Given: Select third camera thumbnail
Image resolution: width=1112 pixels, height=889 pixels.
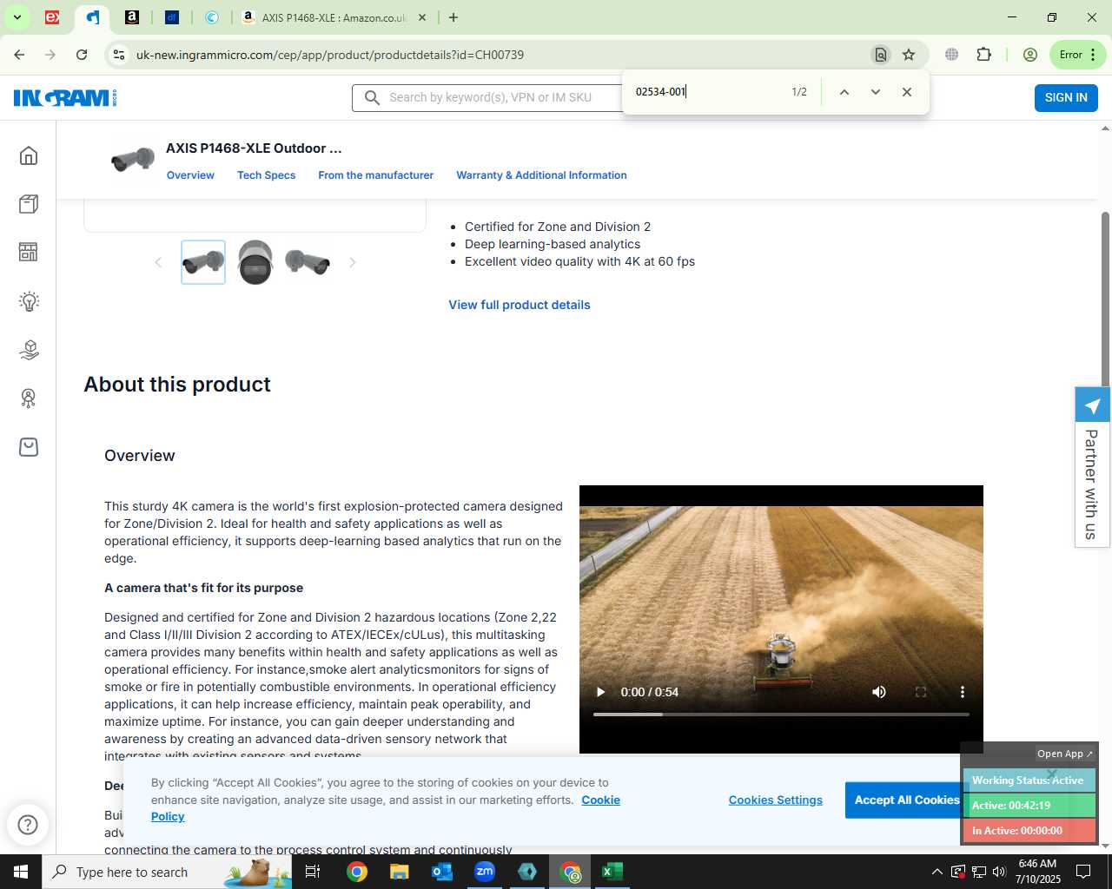Looking at the screenshot, I should click(308, 262).
